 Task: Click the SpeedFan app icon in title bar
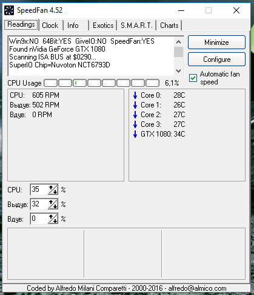click(9, 10)
